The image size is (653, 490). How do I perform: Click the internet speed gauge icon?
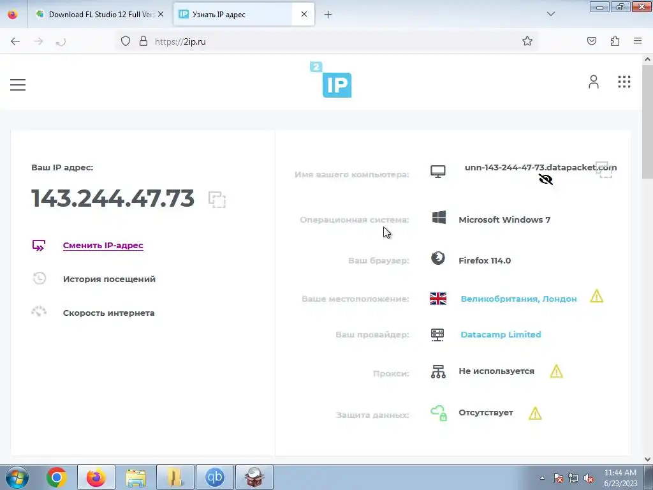[39, 311]
